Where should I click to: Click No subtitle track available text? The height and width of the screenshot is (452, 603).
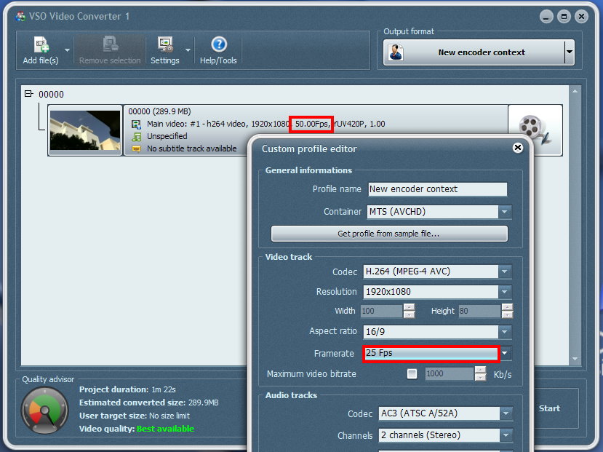(191, 148)
